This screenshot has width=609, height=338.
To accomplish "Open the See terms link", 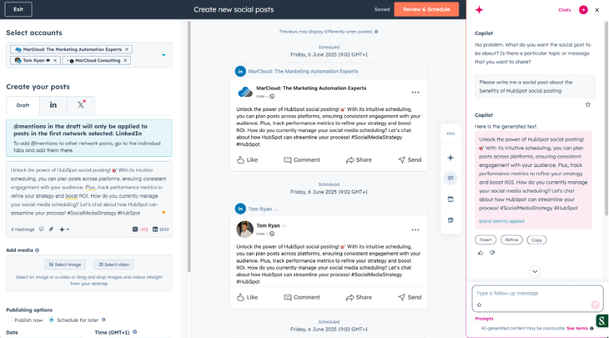I will (577, 329).
